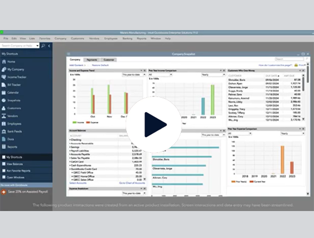This screenshot has width=314, height=238.
Task: Click the Go to Chart of Accounts link
Action: click(x=132, y=183)
